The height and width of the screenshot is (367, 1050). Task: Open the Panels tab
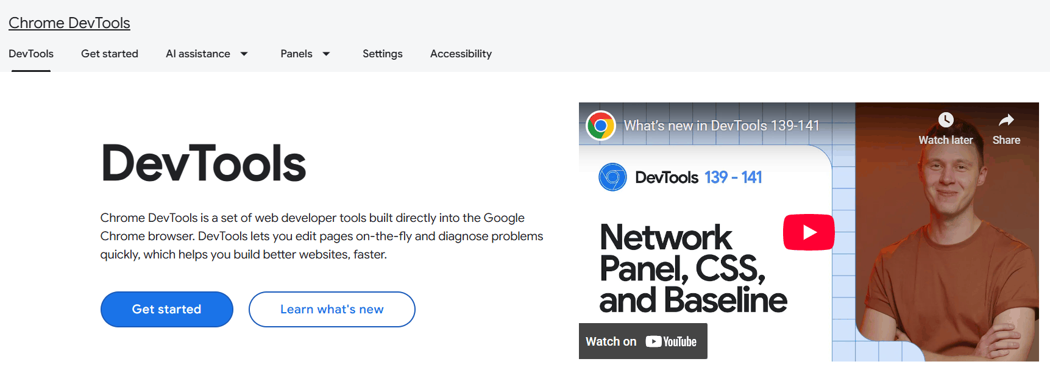click(x=296, y=54)
